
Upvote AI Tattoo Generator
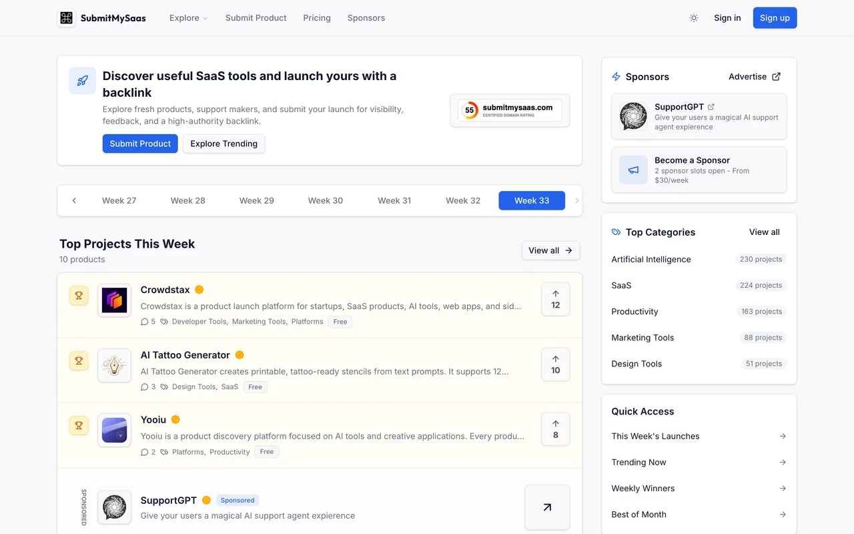pos(556,364)
